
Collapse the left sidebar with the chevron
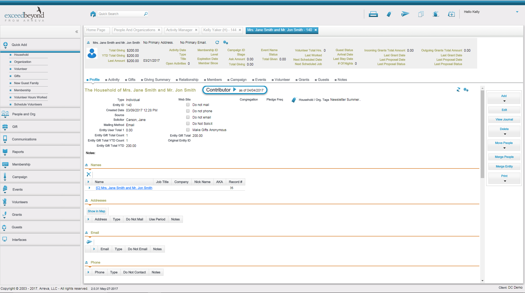click(77, 32)
